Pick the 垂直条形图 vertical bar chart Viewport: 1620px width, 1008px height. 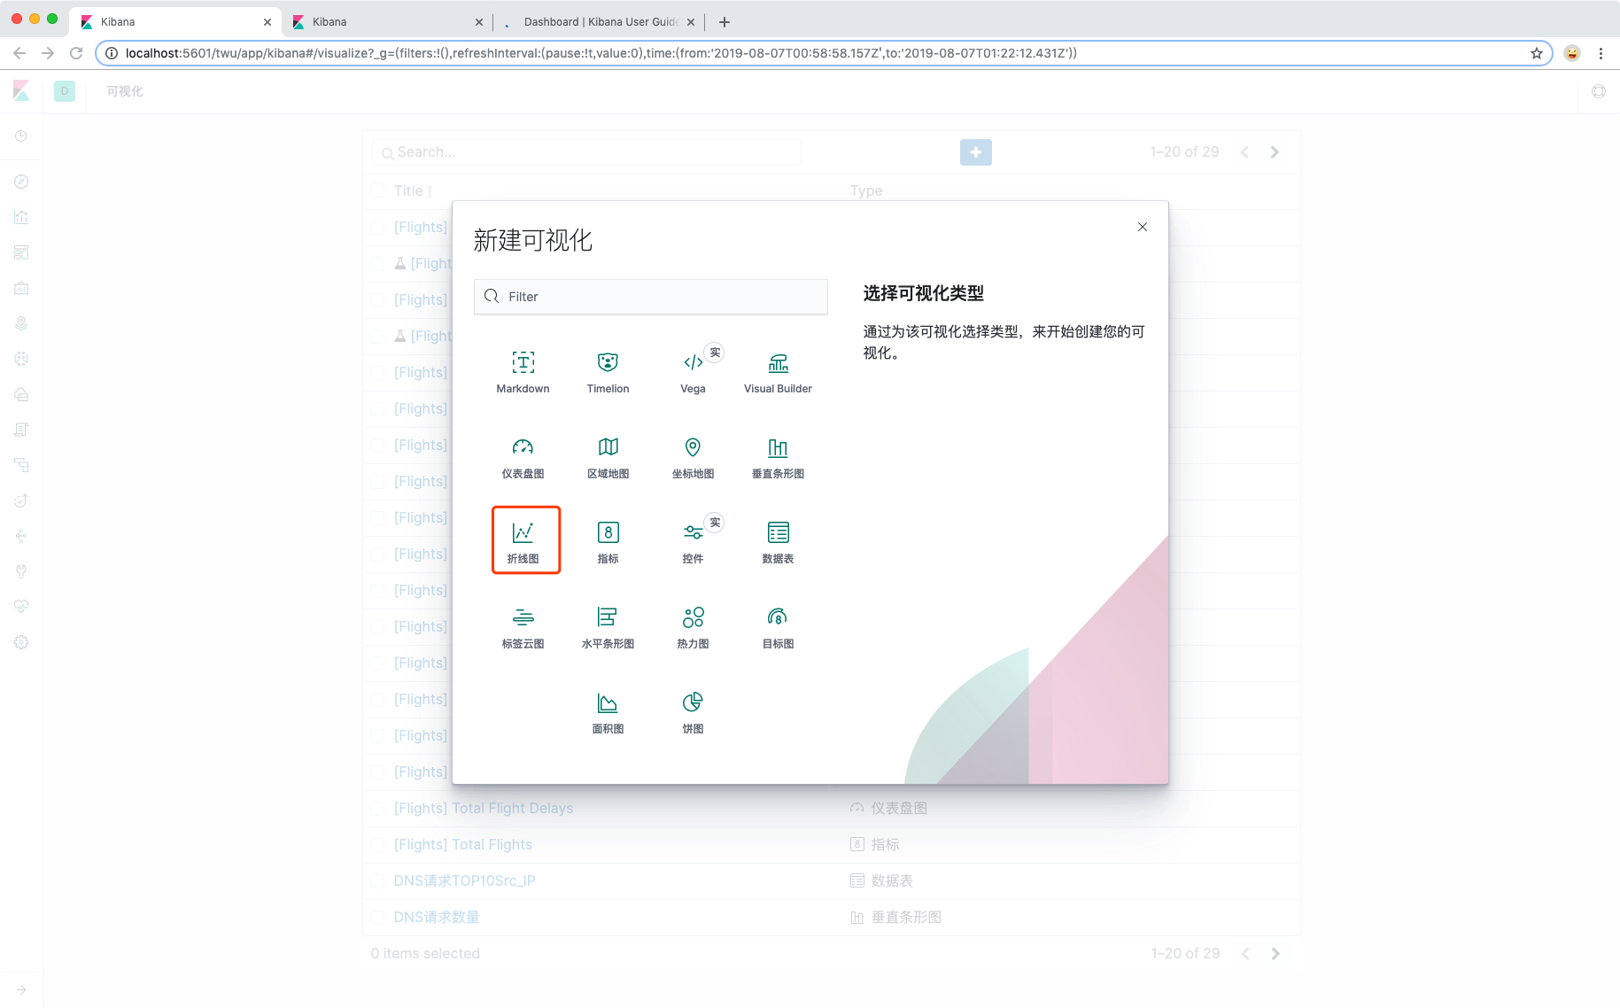click(778, 457)
